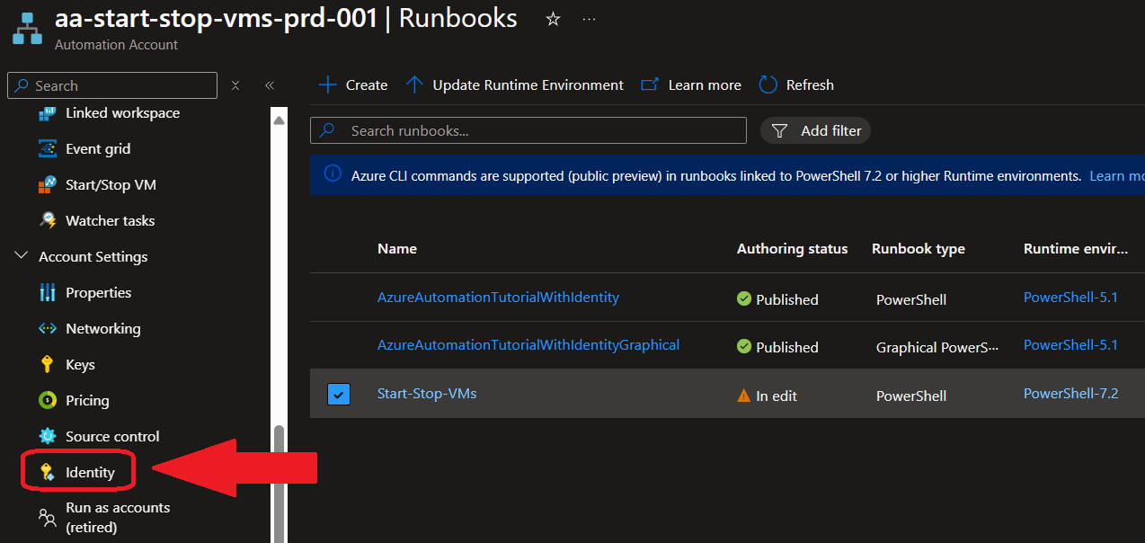This screenshot has width=1145, height=543.
Task: Uncheck the Start-Stop-VMs row checkbox
Action: (x=339, y=394)
